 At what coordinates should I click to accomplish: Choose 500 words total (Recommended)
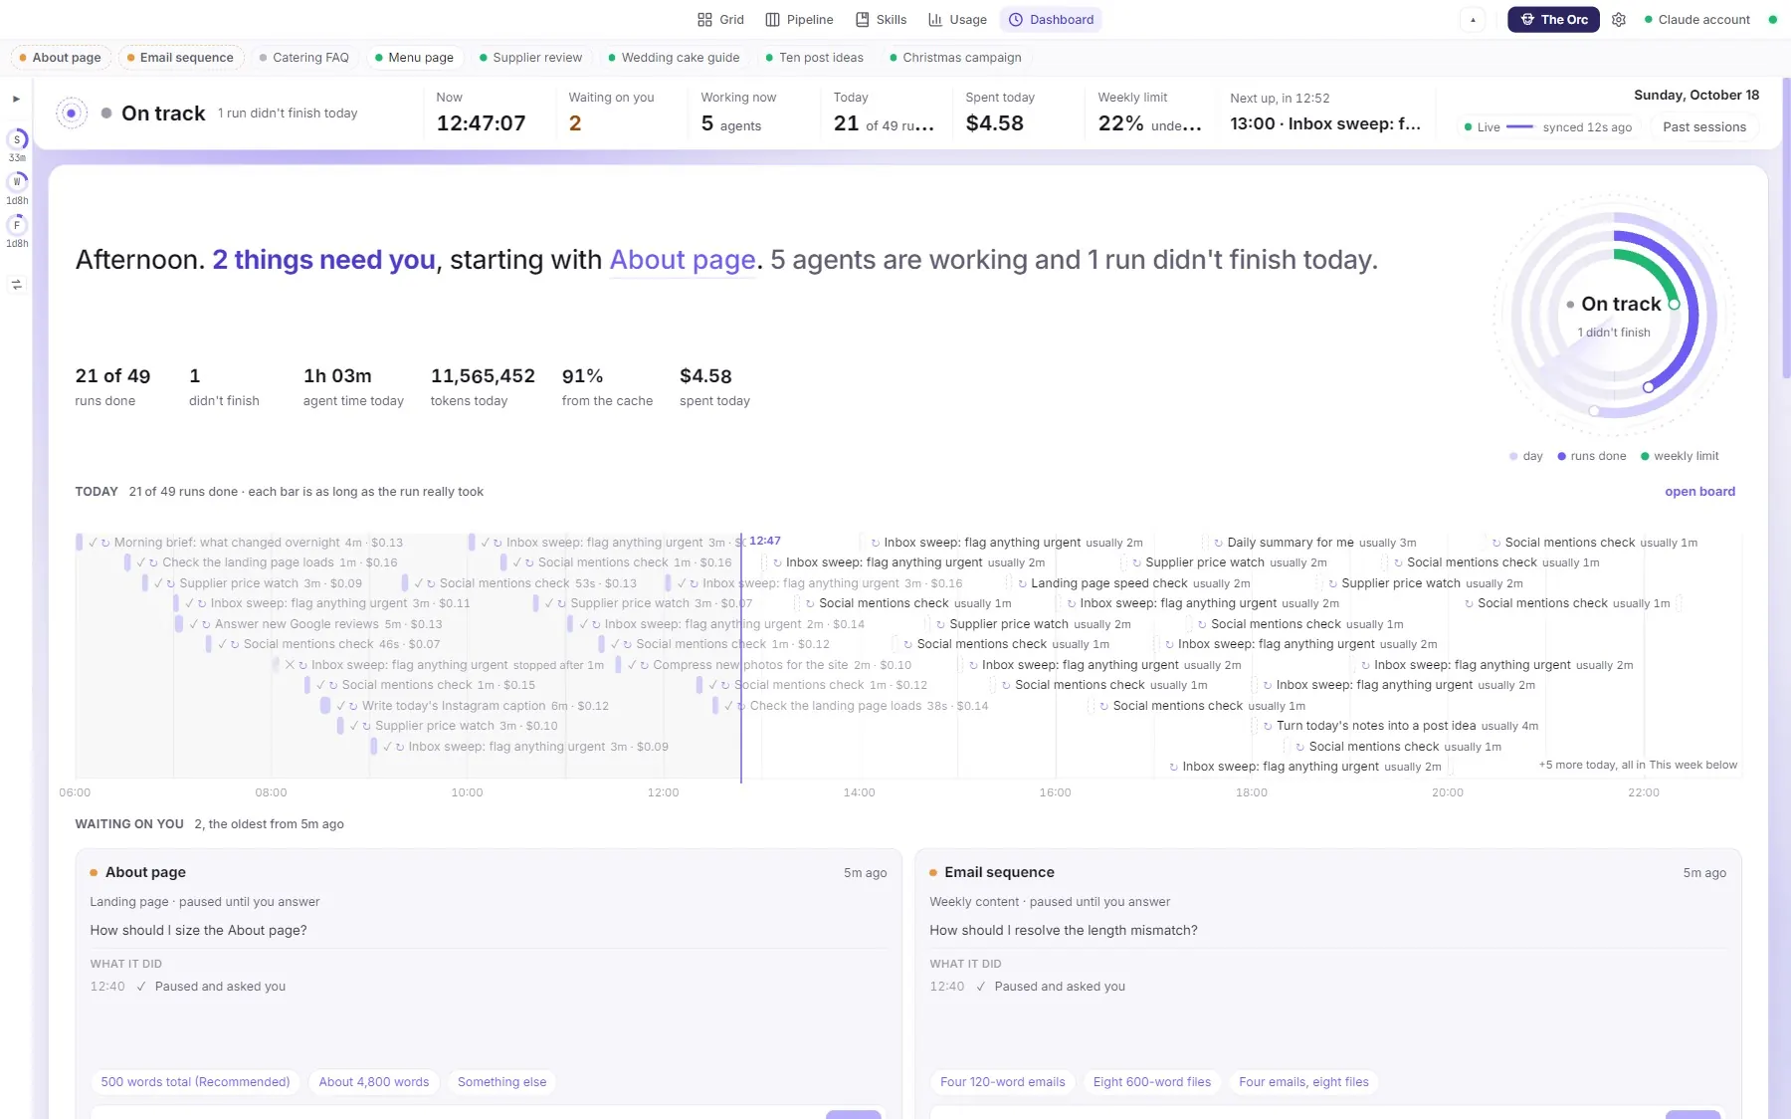195,1082
